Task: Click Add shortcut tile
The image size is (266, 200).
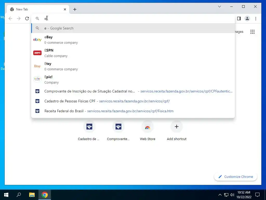Action: (177, 131)
